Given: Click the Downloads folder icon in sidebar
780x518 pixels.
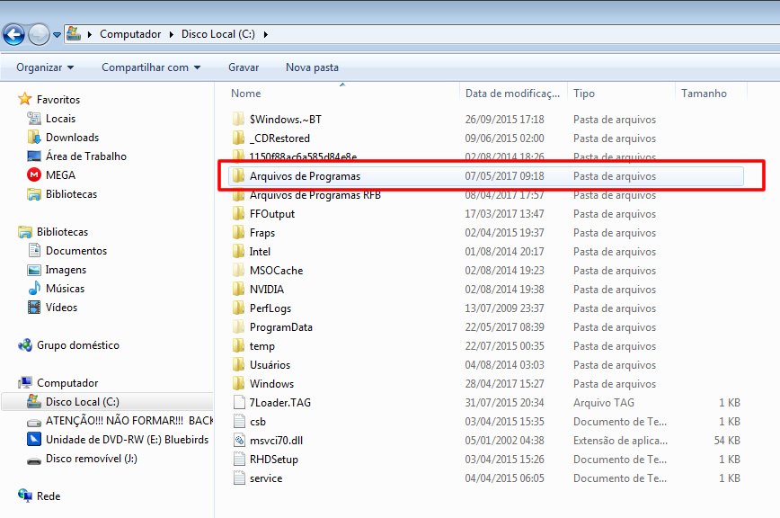Looking at the screenshot, I should point(34,137).
